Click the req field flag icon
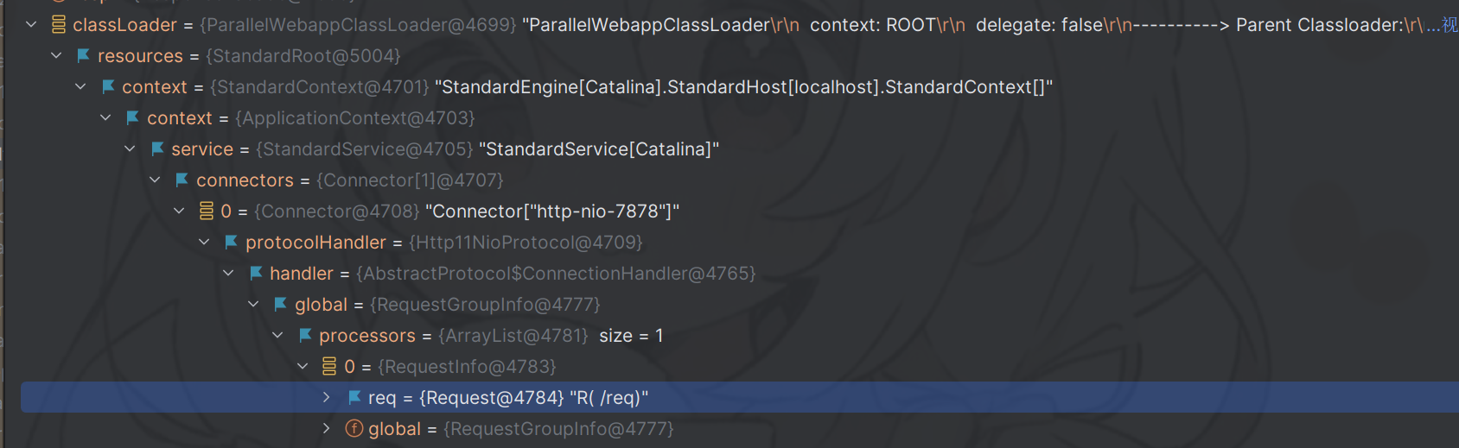The width and height of the screenshot is (1459, 448). [x=354, y=398]
